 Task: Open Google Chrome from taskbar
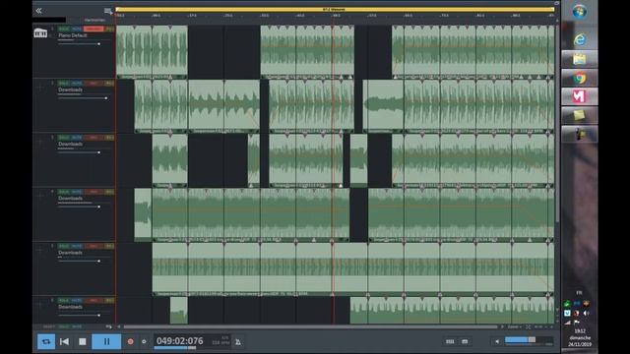(579, 78)
